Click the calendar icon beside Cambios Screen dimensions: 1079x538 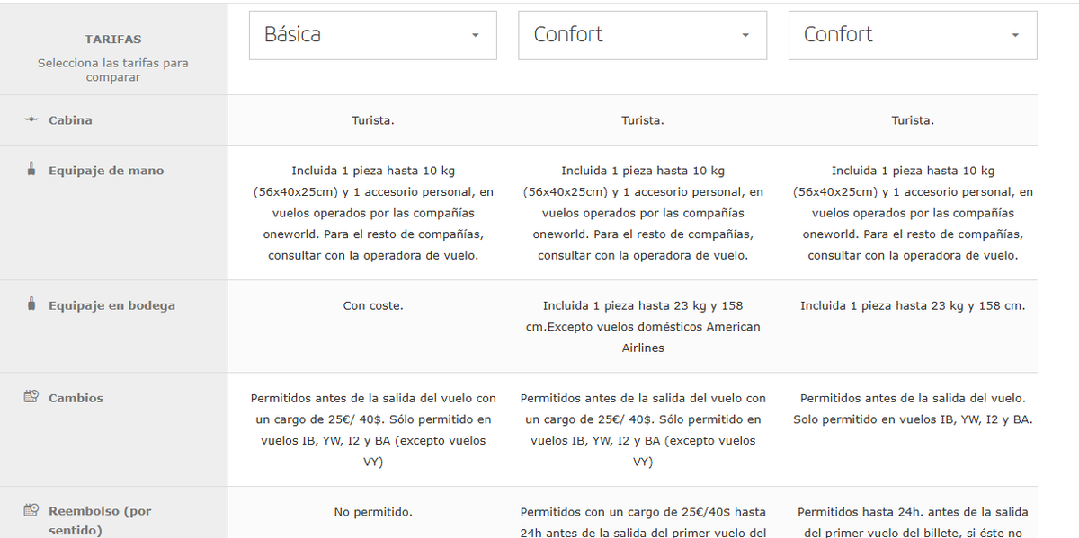31,396
